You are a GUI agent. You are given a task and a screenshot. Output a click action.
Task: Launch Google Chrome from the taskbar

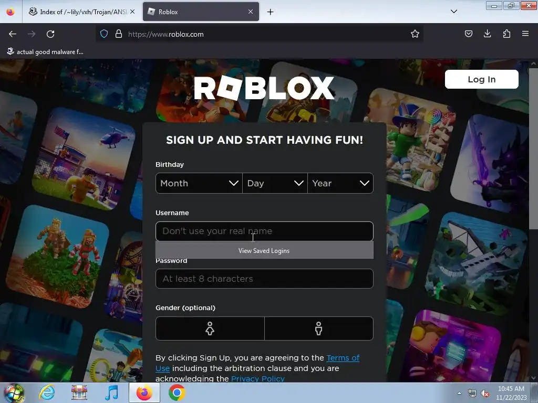[177, 393]
